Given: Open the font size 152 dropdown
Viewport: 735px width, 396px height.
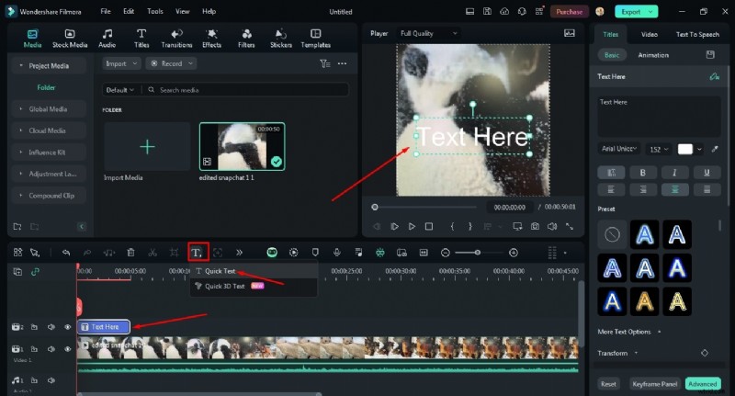Looking at the screenshot, I should (x=658, y=149).
